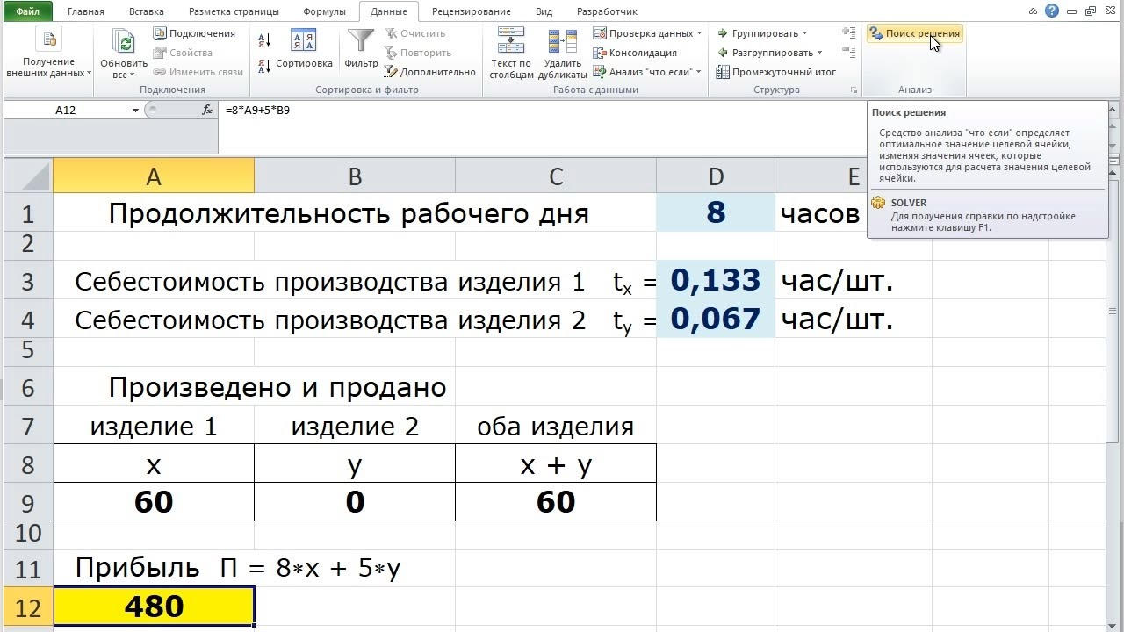Select cell C9 value 60

pyautogui.click(x=556, y=502)
